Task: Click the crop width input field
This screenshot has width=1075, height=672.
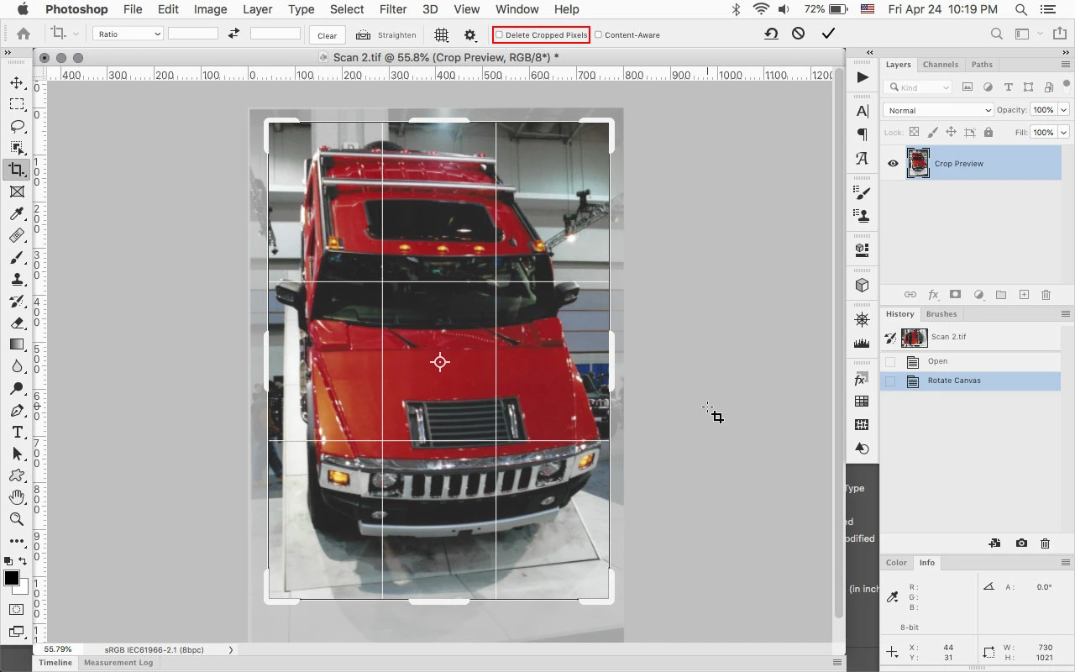Action: point(193,34)
